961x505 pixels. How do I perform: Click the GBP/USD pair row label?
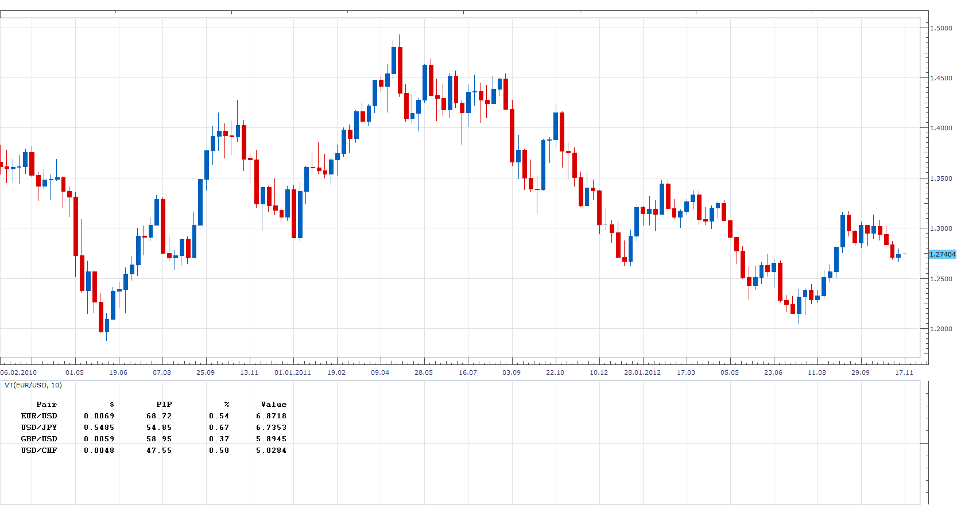39,439
